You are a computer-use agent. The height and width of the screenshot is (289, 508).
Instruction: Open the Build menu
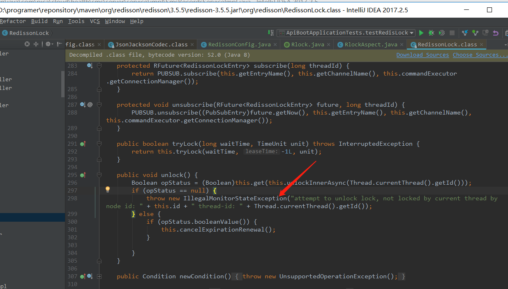(39, 21)
